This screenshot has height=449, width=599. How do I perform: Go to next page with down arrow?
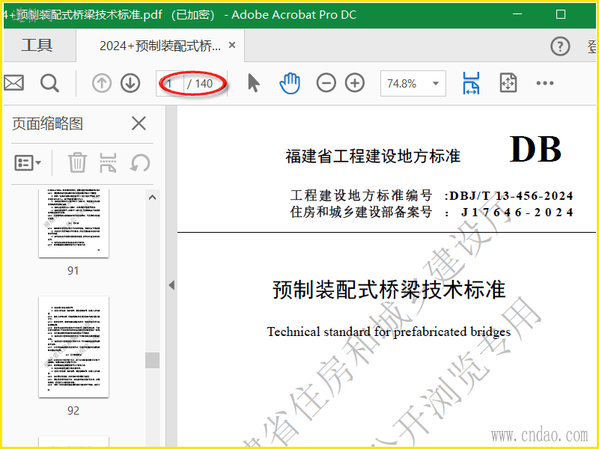[x=130, y=83]
